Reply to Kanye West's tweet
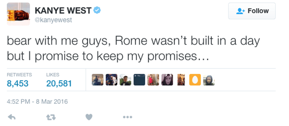The image size is (289, 126). 11,117
